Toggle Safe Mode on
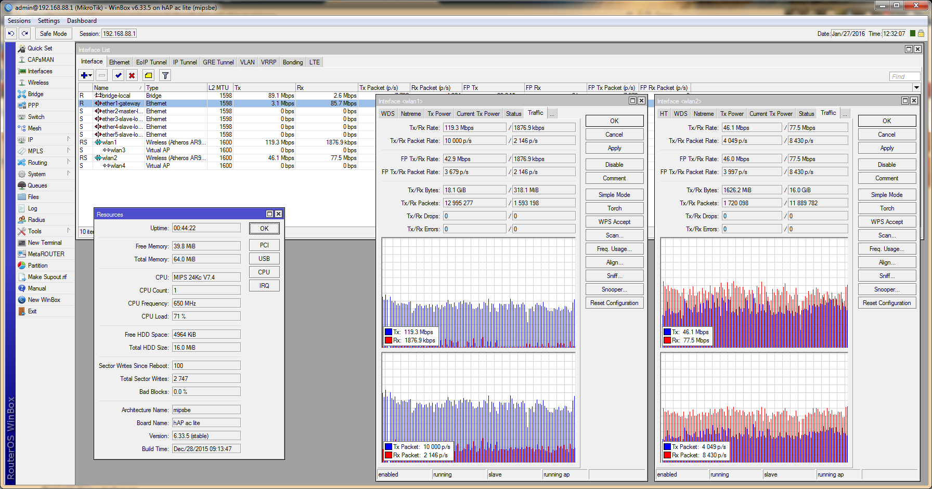 pyautogui.click(x=53, y=34)
